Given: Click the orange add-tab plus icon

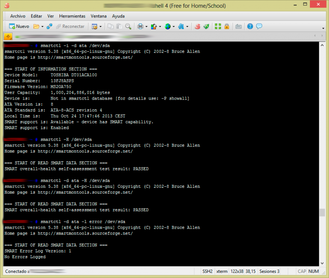Looking at the screenshot, I should click(x=8, y=37).
